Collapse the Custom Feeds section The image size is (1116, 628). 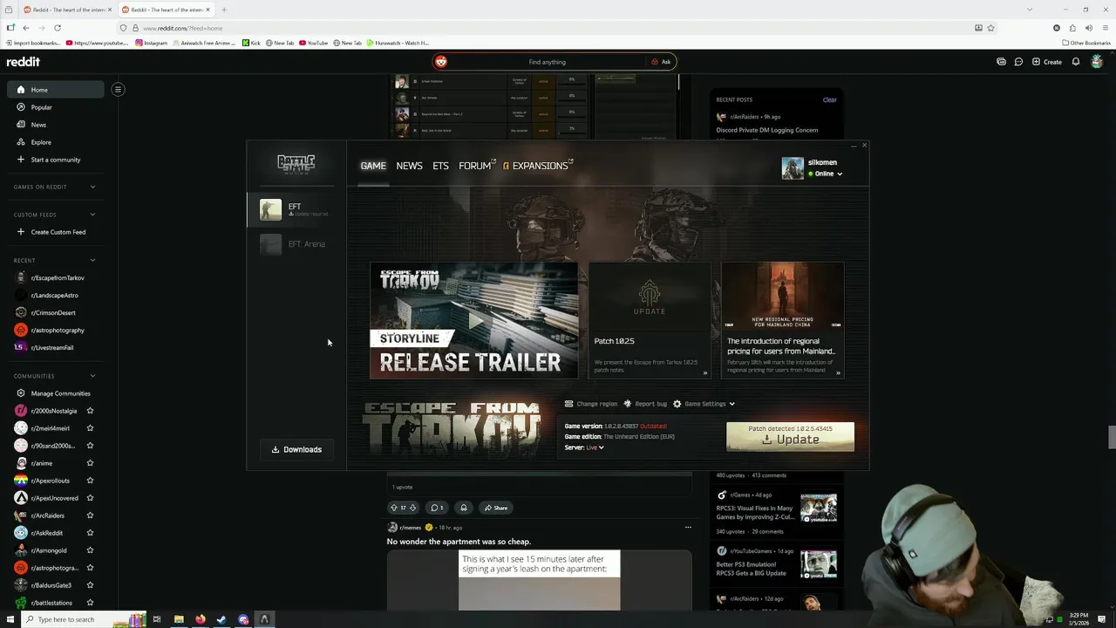pos(92,215)
